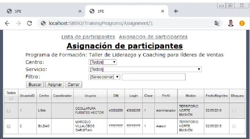Click the Modos column header
The image size is (250, 139).
point(191,95)
